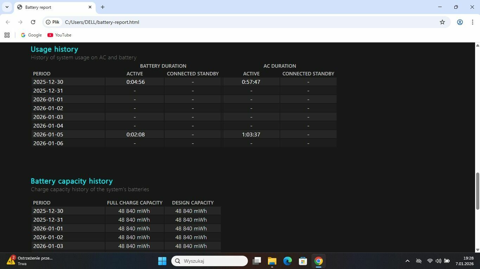Bookmark this page with the star icon
The image size is (480, 269).
point(442,22)
